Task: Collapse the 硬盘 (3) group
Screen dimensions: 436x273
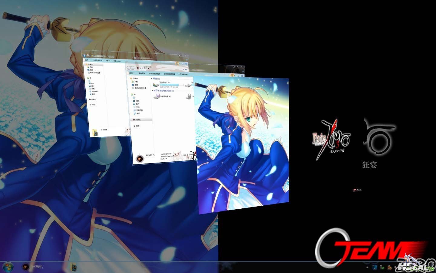Action: tap(152, 79)
